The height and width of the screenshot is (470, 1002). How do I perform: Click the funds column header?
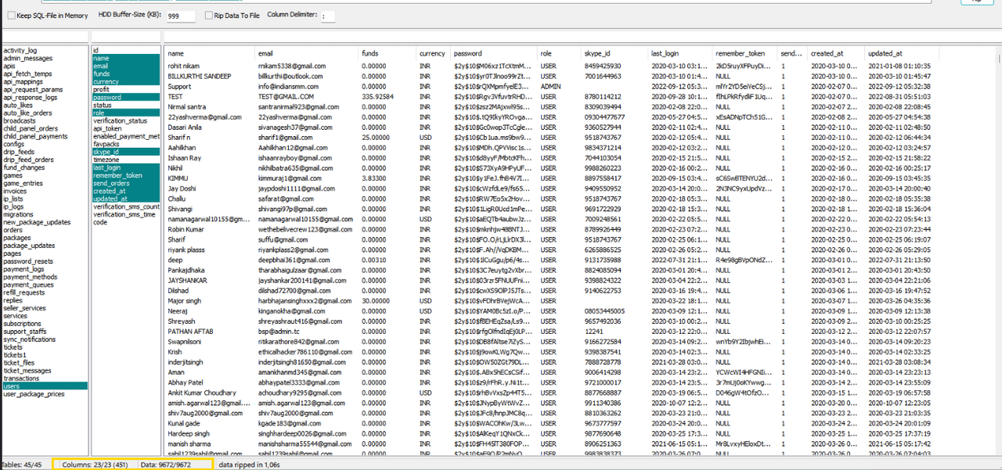click(370, 53)
